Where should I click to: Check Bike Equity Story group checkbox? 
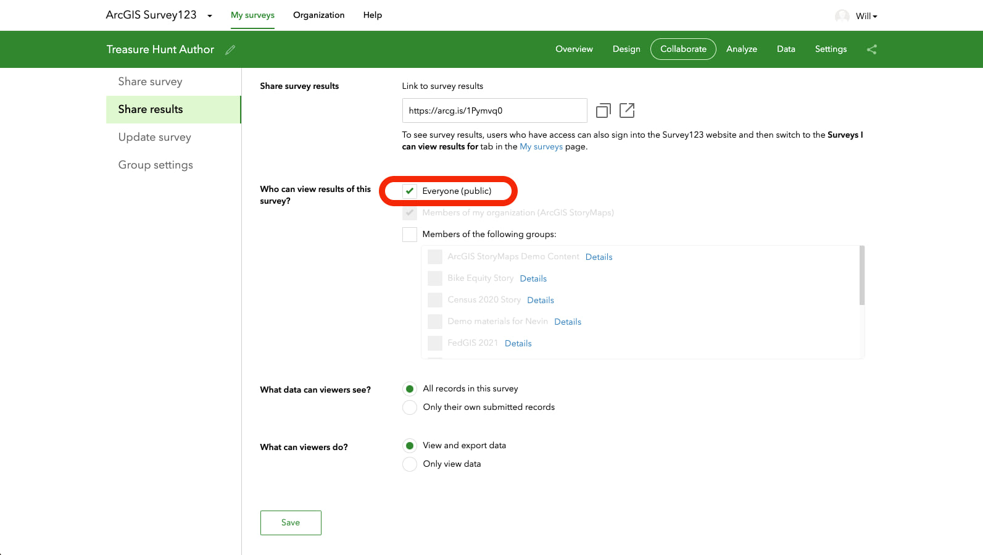tap(434, 278)
